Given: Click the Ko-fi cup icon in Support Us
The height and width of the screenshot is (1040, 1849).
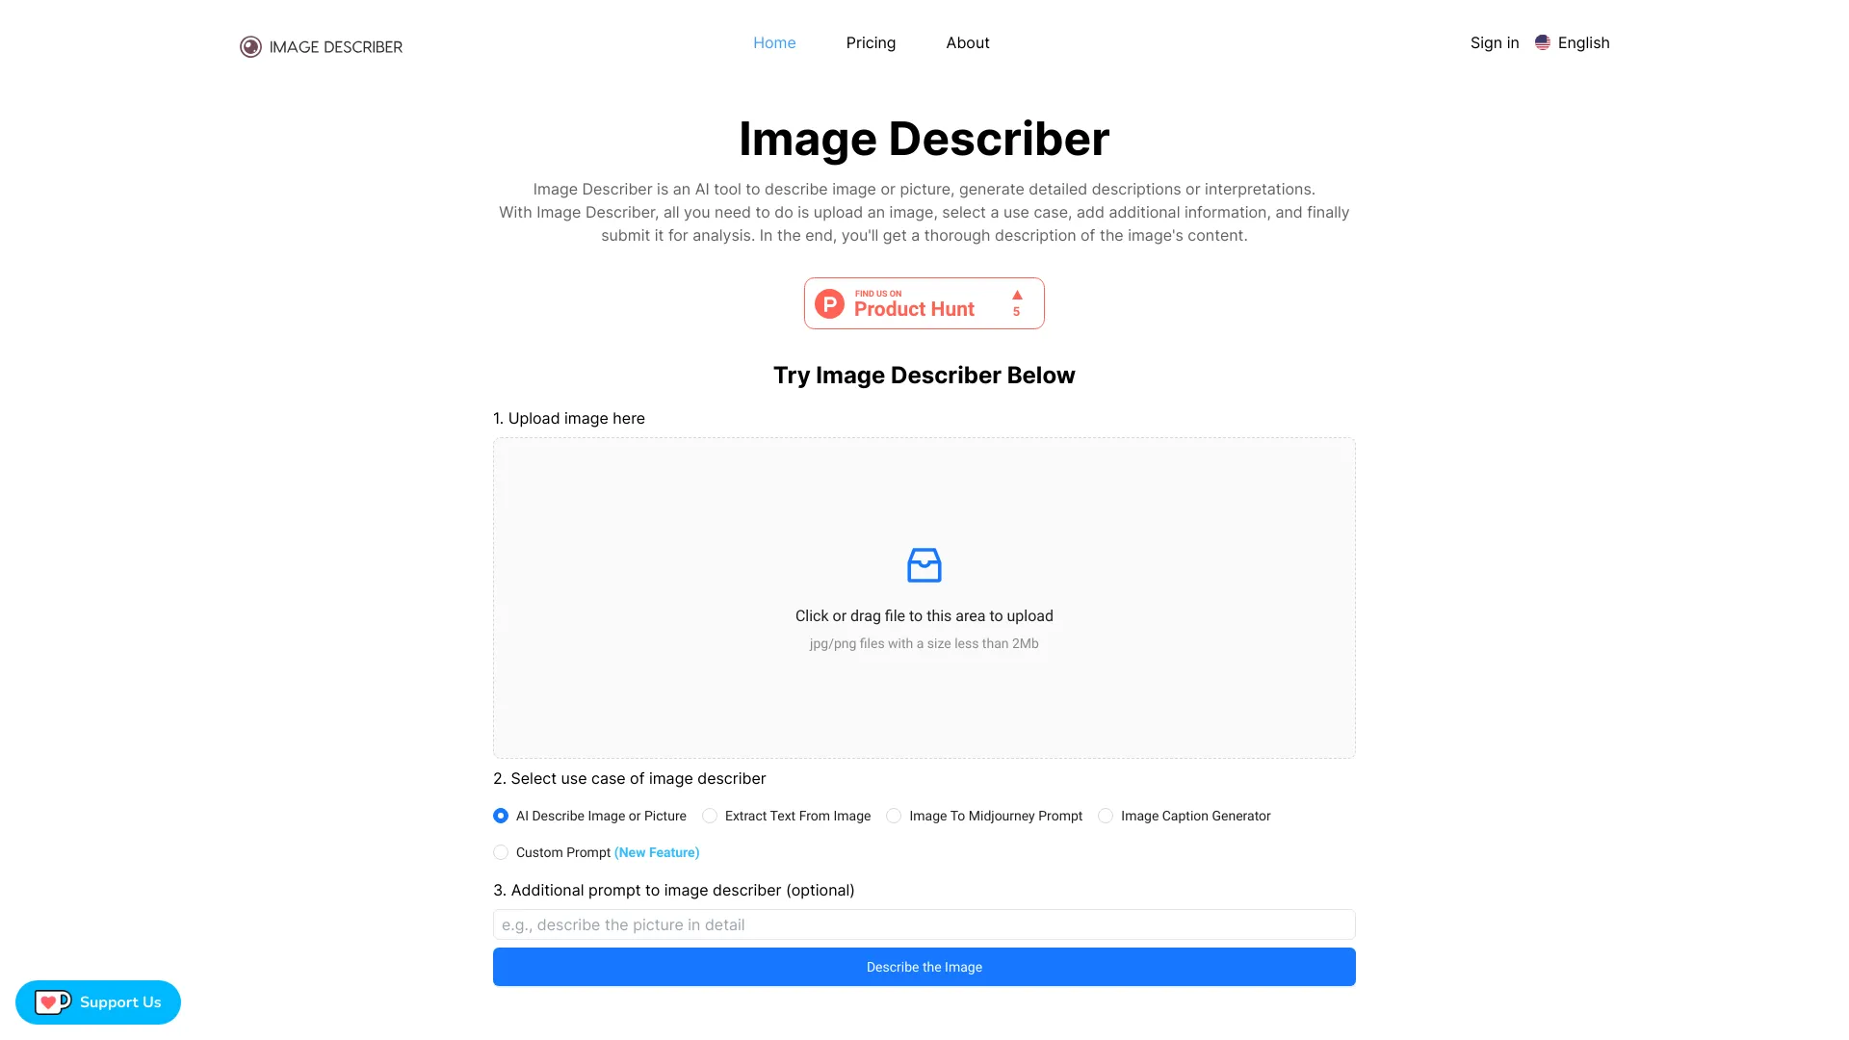Looking at the screenshot, I should 49,1001.
